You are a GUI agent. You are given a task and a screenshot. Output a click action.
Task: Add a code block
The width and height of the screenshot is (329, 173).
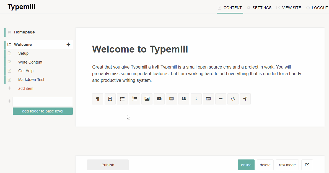(x=233, y=99)
